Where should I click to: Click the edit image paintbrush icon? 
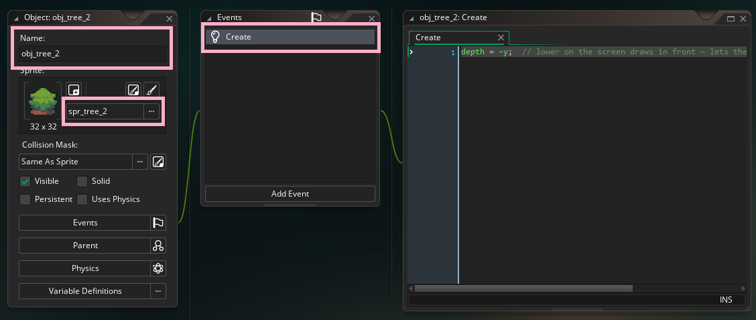point(151,89)
